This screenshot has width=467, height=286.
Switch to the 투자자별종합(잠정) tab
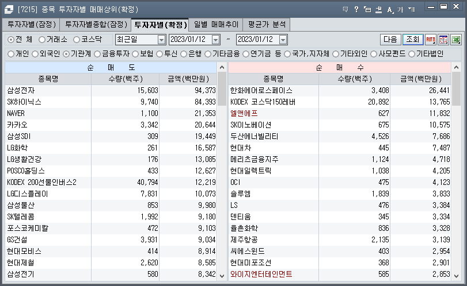(x=96, y=24)
